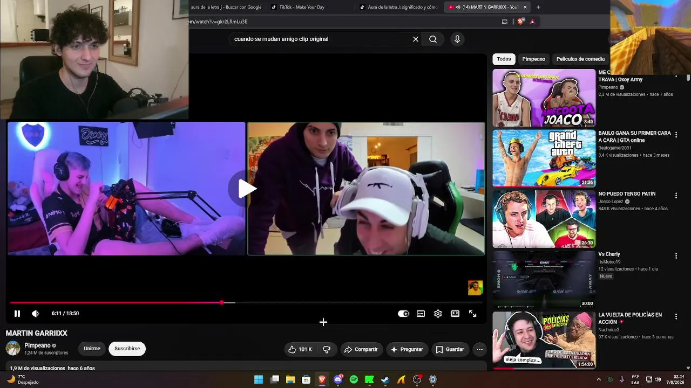
Task: Click the Unirme button
Action: [x=92, y=349]
